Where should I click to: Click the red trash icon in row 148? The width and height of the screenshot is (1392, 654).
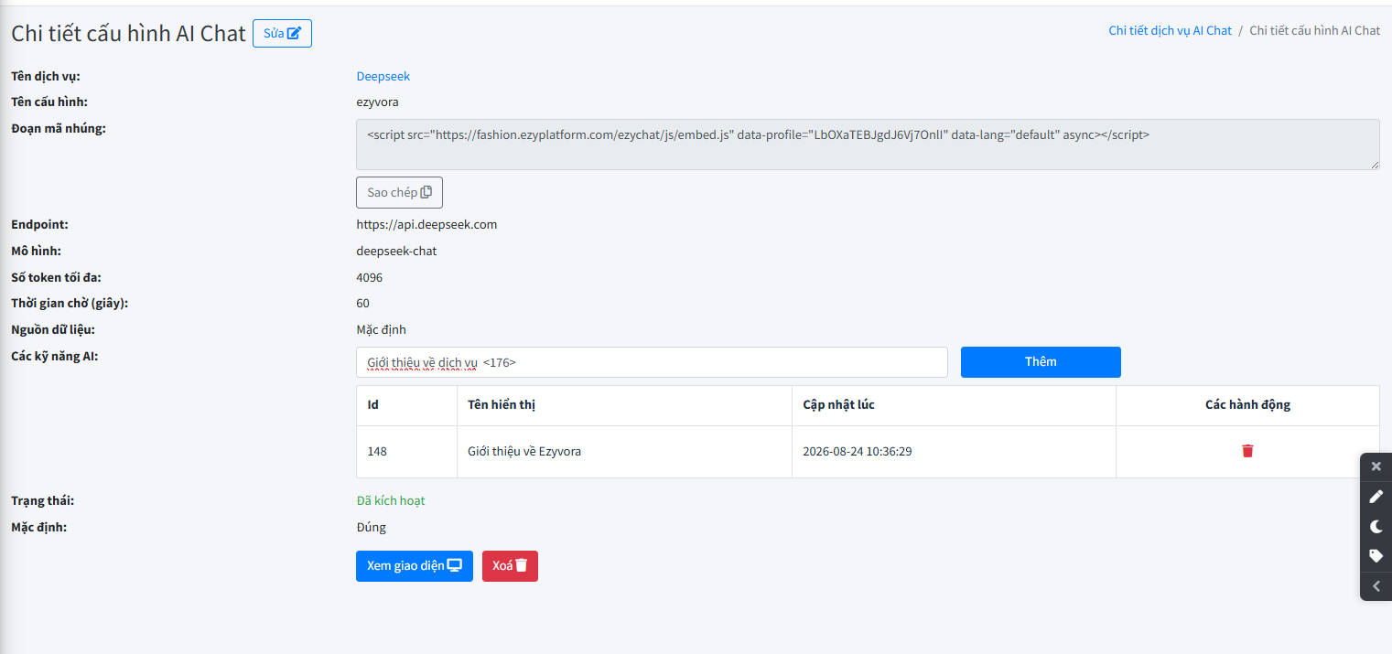1247,451
